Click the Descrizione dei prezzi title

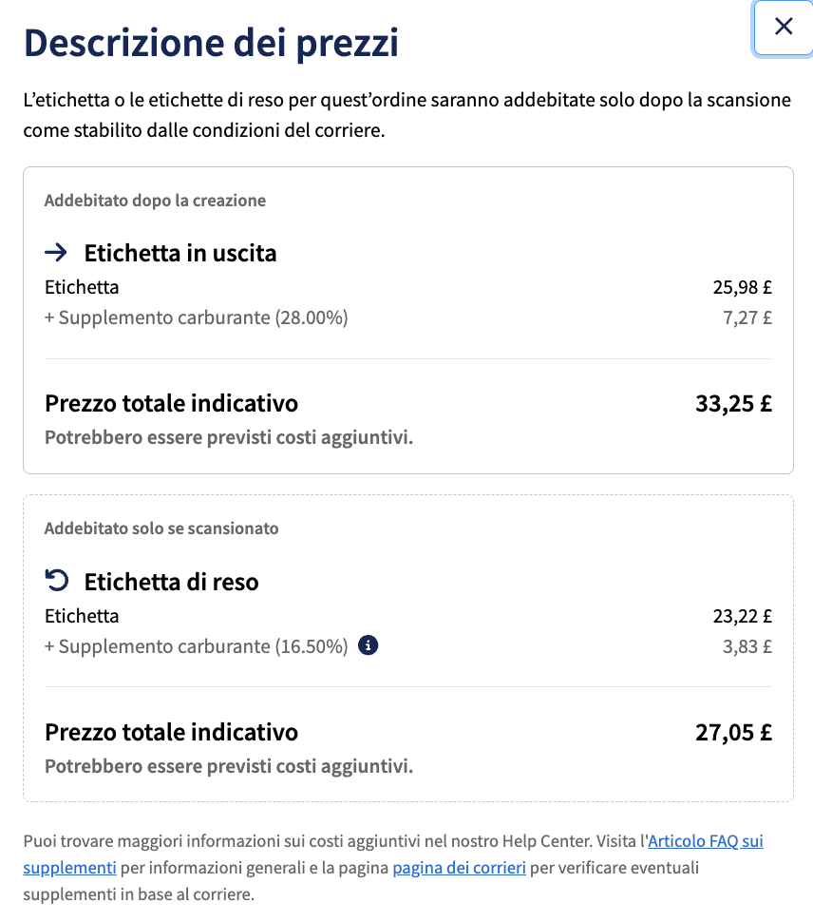pyautogui.click(x=211, y=43)
